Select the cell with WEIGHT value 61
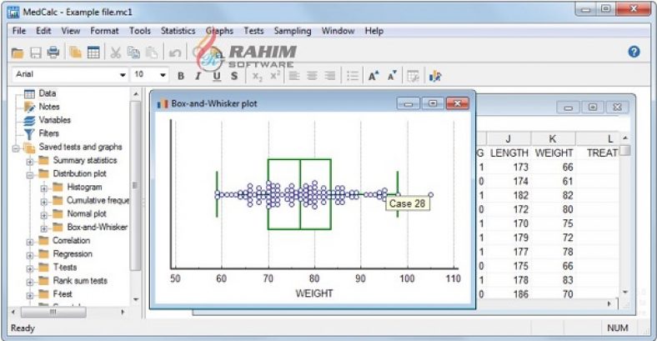The width and height of the screenshot is (657, 341). [x=554, y=181]
